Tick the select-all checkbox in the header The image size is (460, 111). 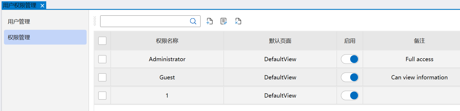click(102, 41)
